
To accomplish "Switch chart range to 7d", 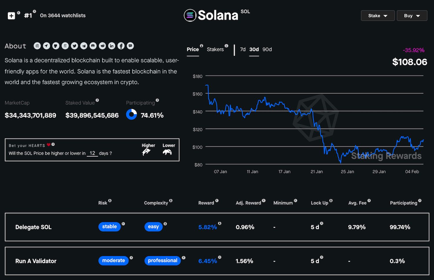I will pos(243,49).
